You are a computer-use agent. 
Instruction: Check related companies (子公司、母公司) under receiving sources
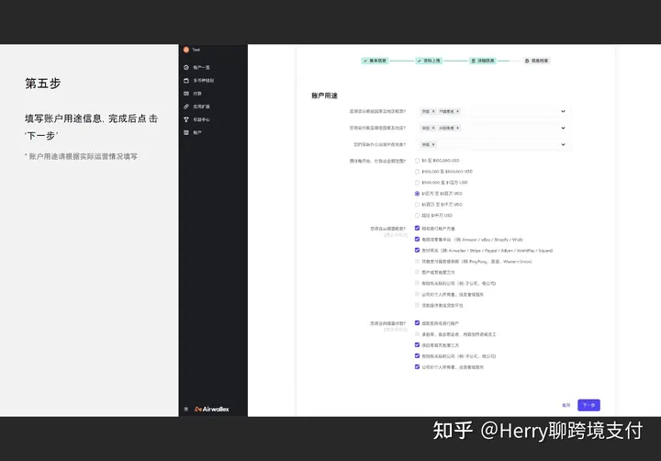pyautogui.click(x=417, y=283)
